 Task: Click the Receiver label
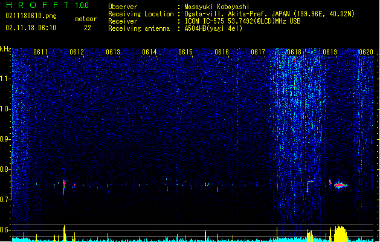click(x=123, y=21)
